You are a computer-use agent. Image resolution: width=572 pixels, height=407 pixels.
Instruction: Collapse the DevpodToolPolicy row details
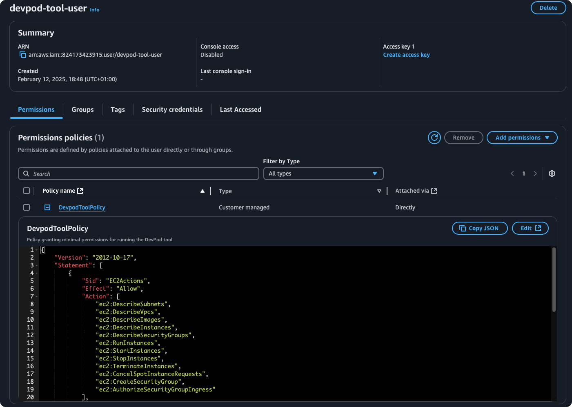pos(47,207)
